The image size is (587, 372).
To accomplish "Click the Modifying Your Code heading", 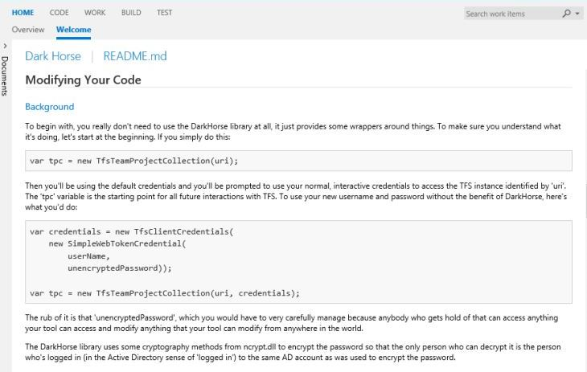I will point(83,80).
